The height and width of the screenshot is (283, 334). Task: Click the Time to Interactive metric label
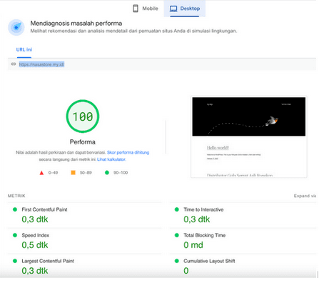coord(203,209)
